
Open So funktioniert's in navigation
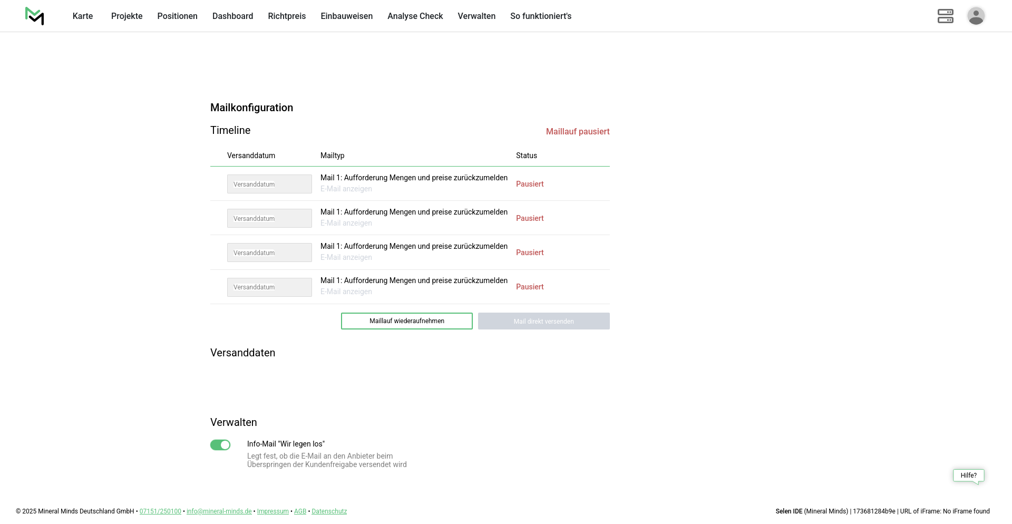tap(540, 16)
